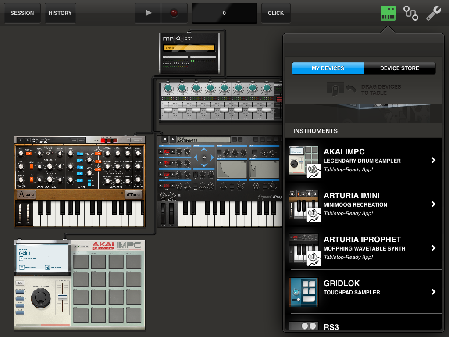
Task: Open the SESSION menu
Action: pyautogui.click(x=22, y=13)
